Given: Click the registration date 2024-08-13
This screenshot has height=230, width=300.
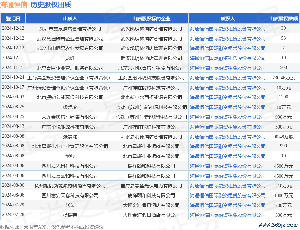Looking at the screenshot, I should 13,126.
